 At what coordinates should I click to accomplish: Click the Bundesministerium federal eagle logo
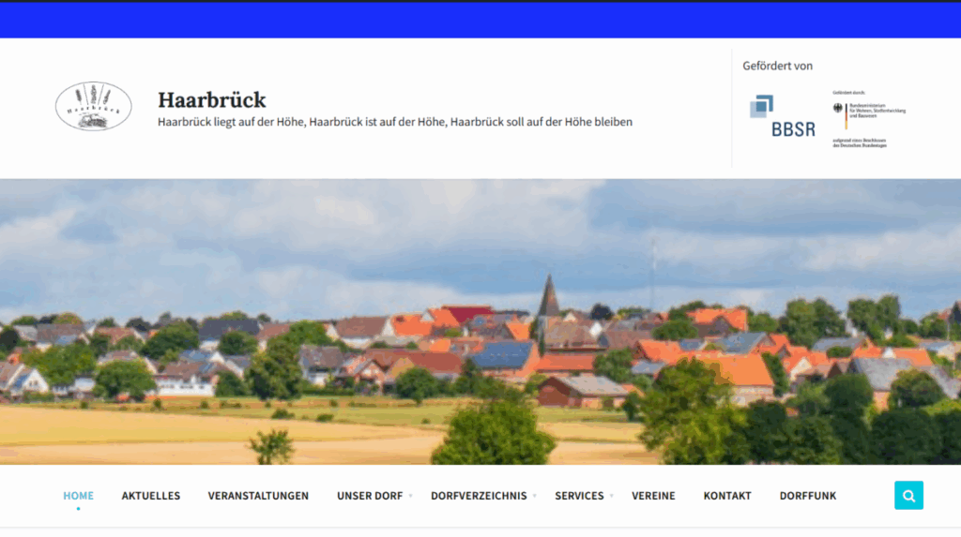point(837,110)
